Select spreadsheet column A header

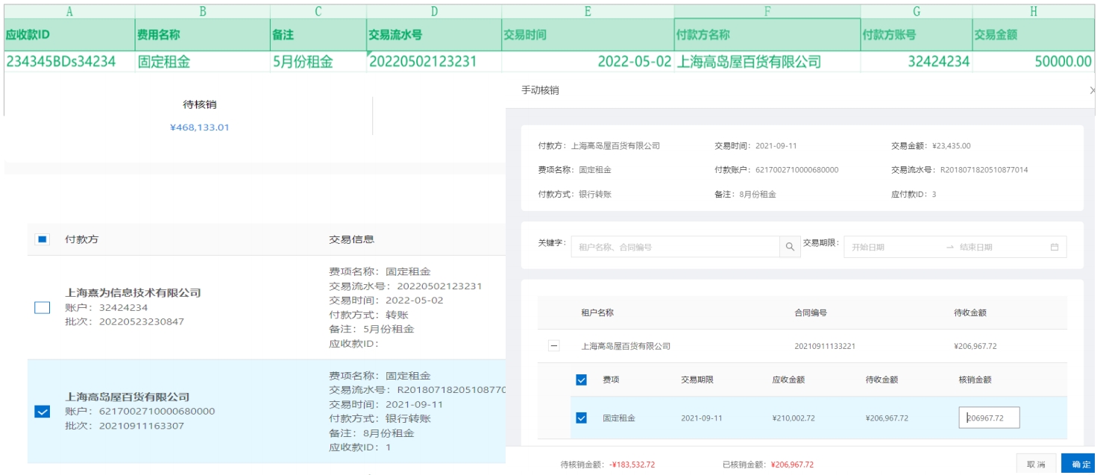coord(69,11)
